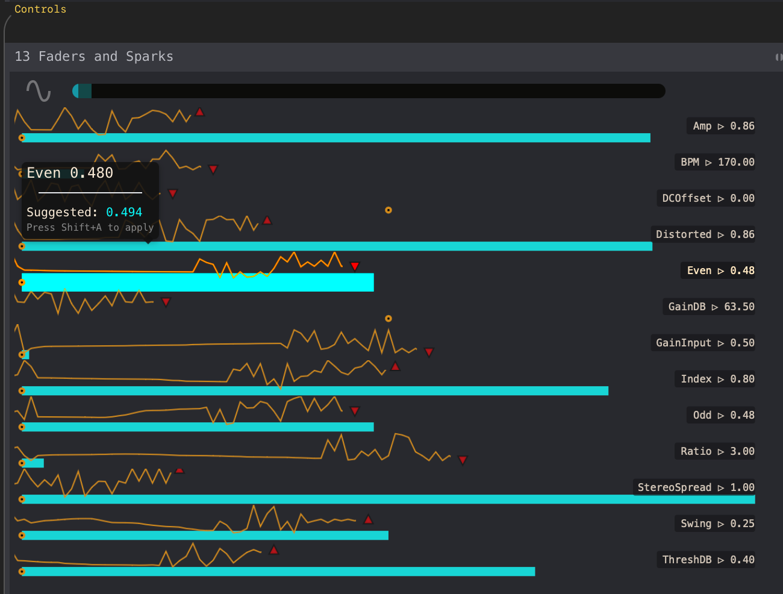Image resolution: width=783 pixels, height=594 pixels.
Task: Click the ThreshDB cyan fader bar
Action: tap(278, 572)
